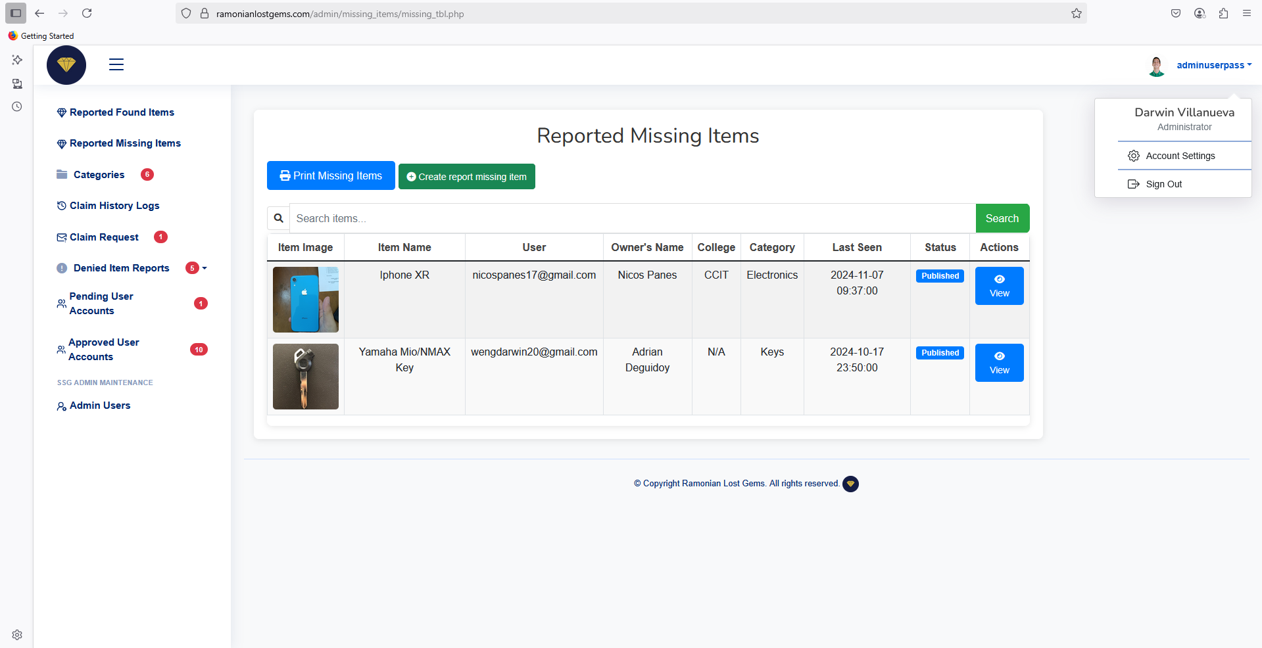Click the magnifier icon beside search box
Image resolution: width=1262 pixels, height=648 pixels.
click(x=279, y=218)
